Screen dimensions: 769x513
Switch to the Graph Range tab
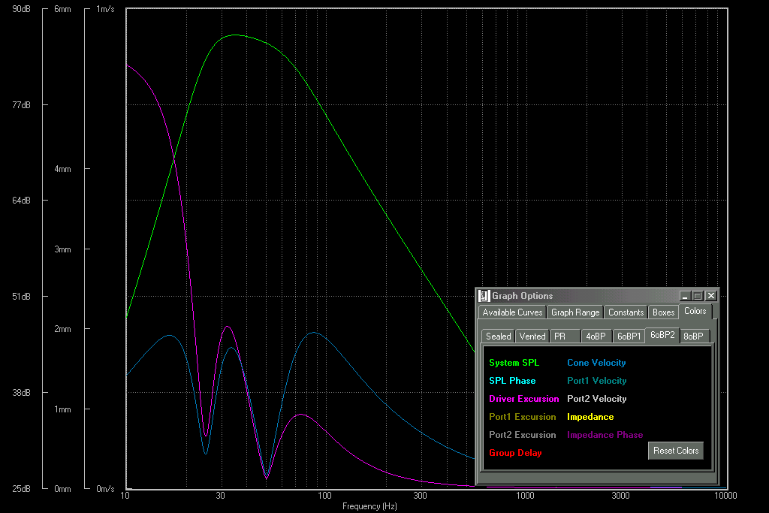pos(575,312)
